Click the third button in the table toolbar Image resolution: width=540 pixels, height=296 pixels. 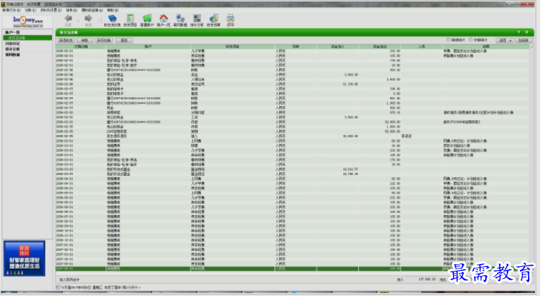point(104,40)
